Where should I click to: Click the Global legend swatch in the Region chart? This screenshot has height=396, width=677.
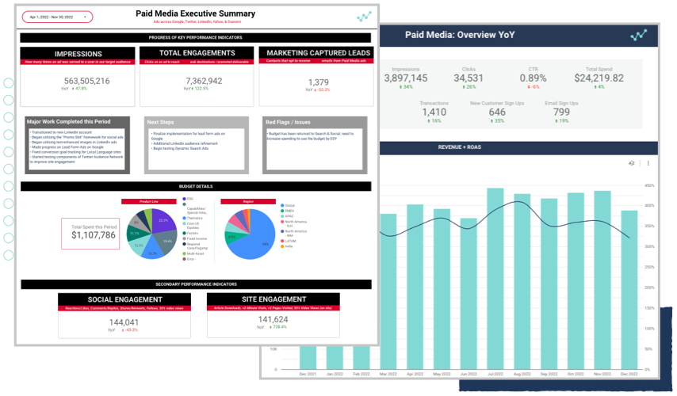coord(282,206)
